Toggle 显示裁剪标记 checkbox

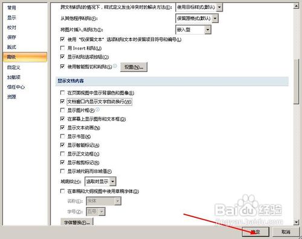click(x=62, y=162)
